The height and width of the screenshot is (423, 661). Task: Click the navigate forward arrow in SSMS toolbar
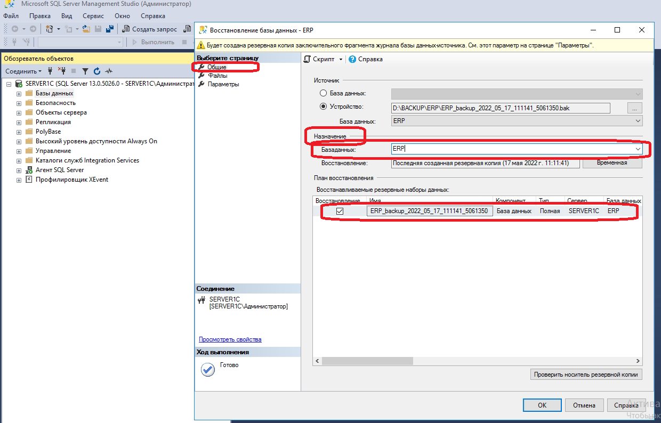pos(33,29)
